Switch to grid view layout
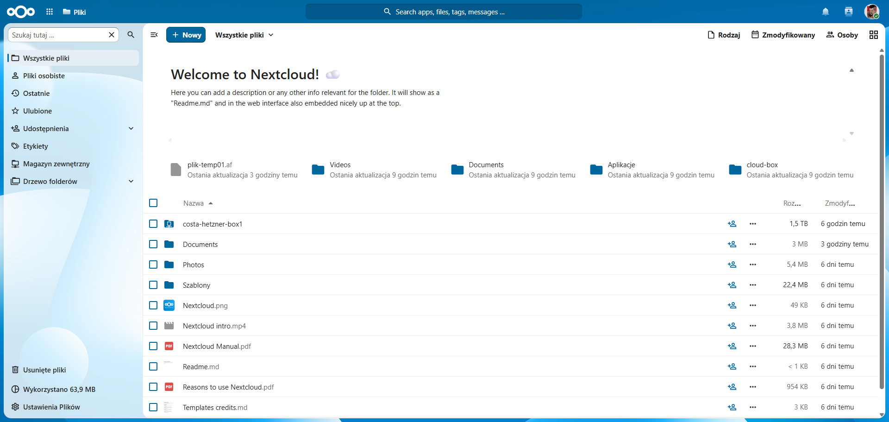Viewport: 889px width, 422px height. [874, 35]
